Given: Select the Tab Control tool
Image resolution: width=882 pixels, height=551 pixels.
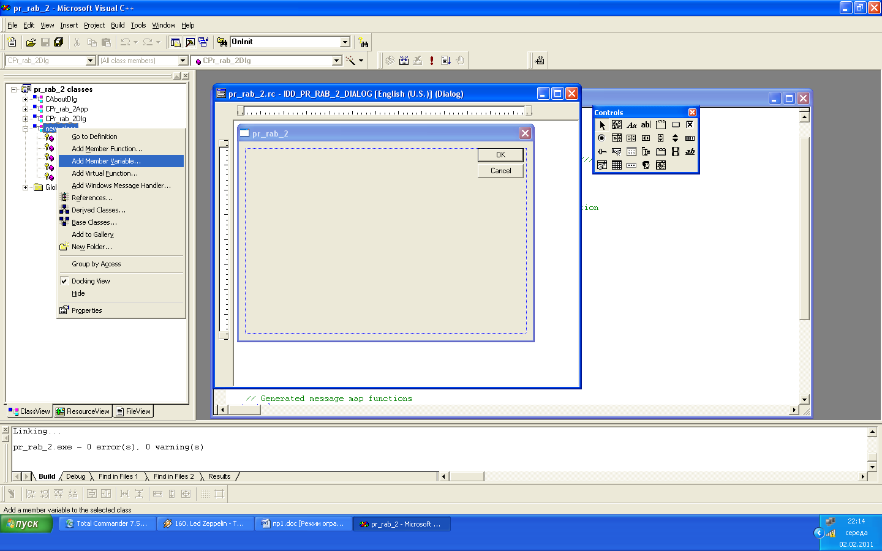Looking at the screenshot, I should 661,152.
